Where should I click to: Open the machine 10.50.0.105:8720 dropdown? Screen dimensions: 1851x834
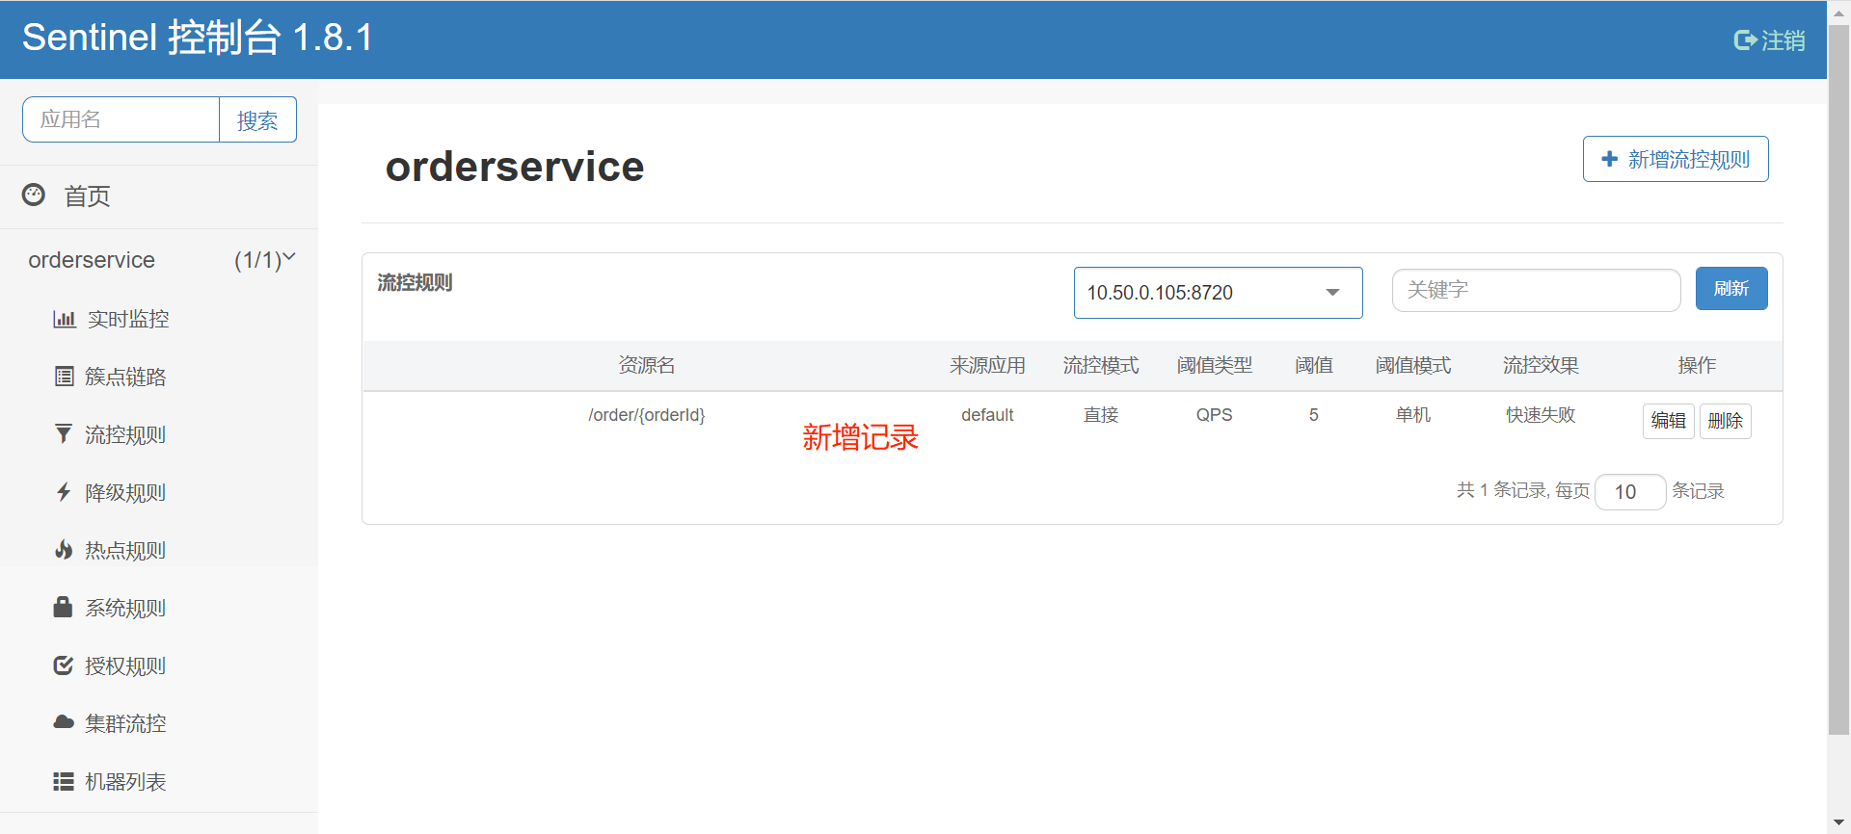click(1218, 293)
